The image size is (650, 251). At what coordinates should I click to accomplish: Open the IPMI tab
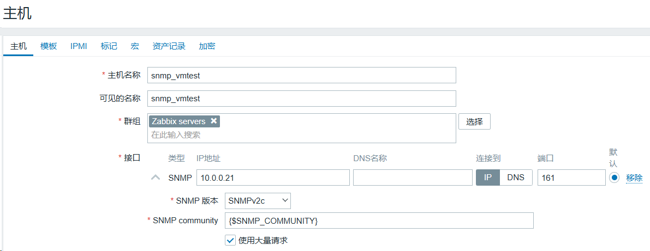79,46
